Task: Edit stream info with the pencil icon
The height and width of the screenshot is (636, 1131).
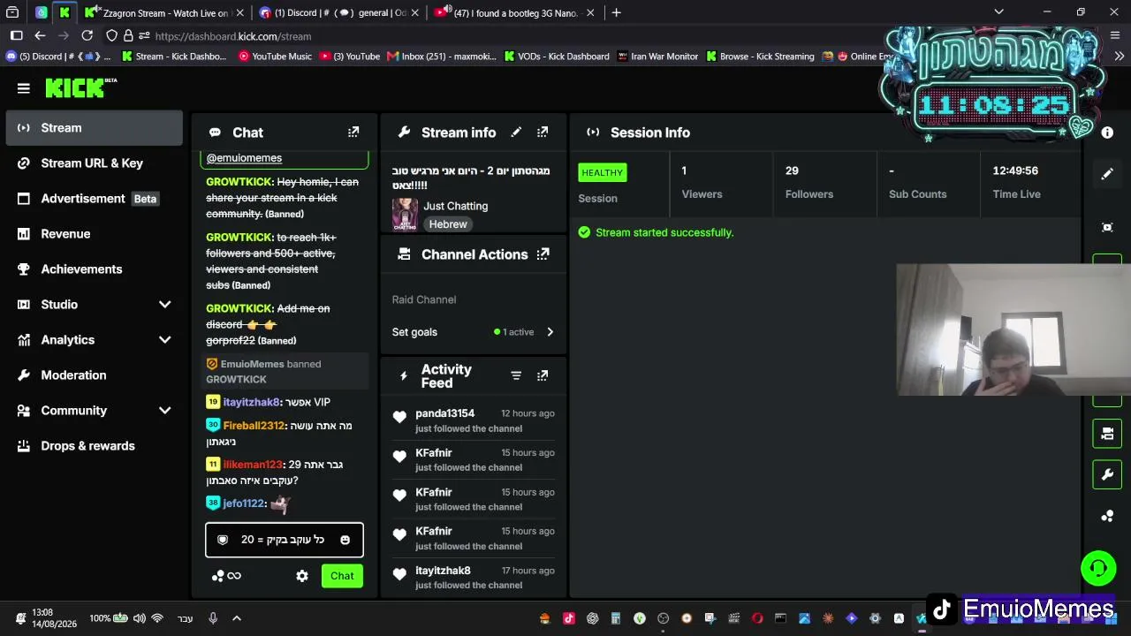Action: pyautogui.click(x=516, y=132)
